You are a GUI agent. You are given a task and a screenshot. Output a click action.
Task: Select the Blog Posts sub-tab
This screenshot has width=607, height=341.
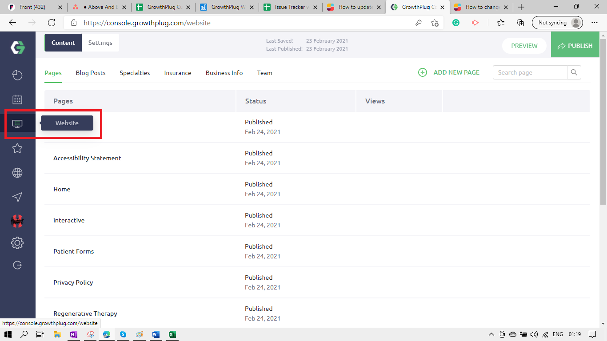91,73
